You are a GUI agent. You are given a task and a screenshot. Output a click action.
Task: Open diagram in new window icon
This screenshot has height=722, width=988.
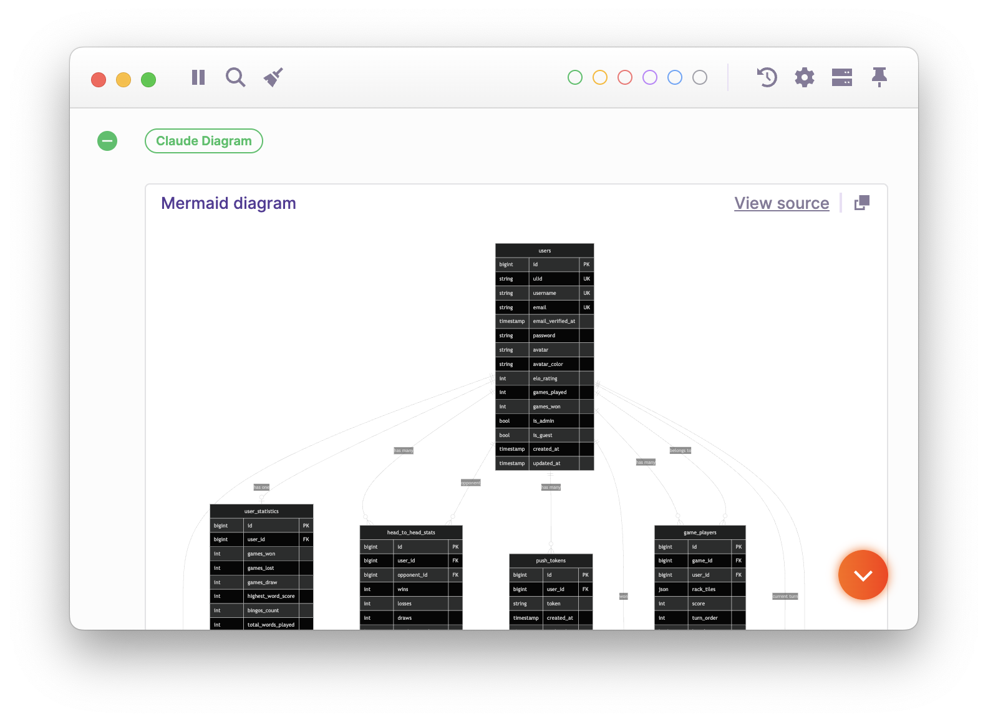tap(861, 203)
